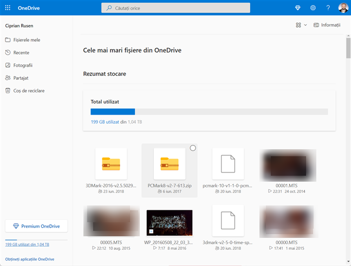Click the 'WP_20160508_22_03_3...' file name

pos(168,242)
